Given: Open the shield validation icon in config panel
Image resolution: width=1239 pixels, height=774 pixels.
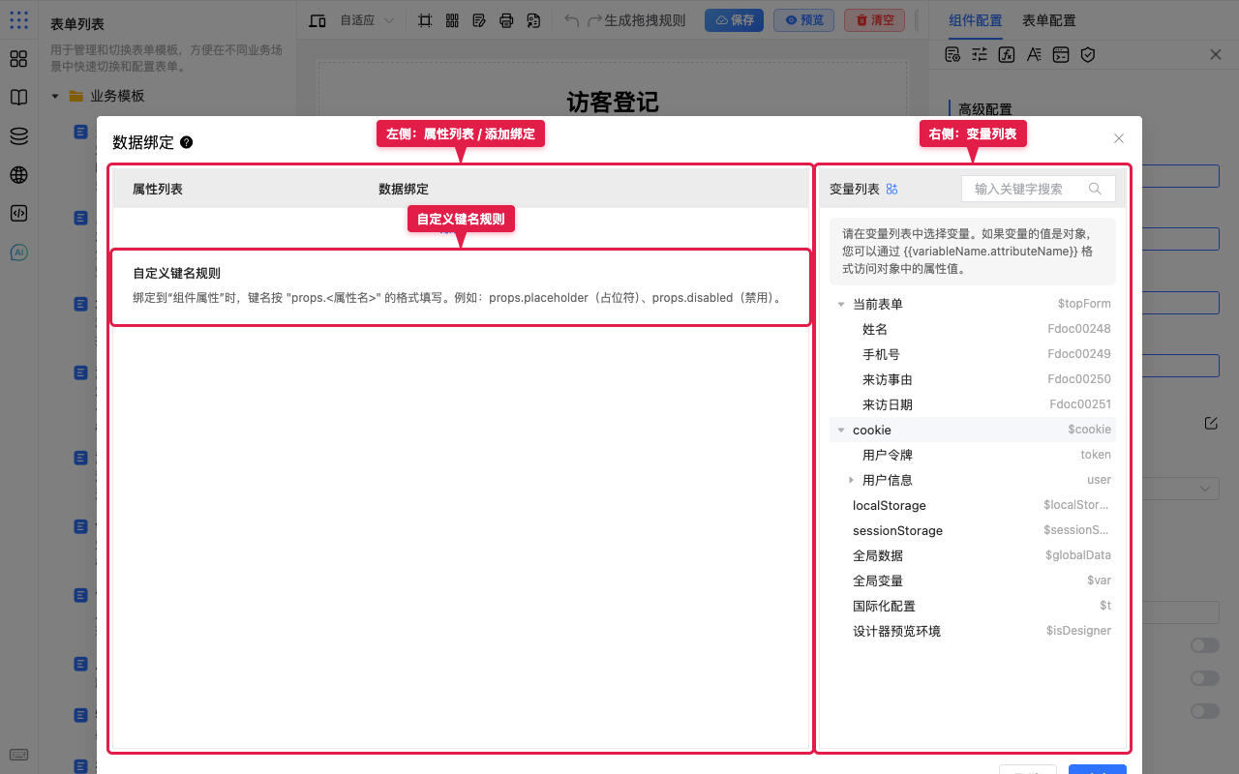Looking at the screenshot, I should pos(1088,54).
